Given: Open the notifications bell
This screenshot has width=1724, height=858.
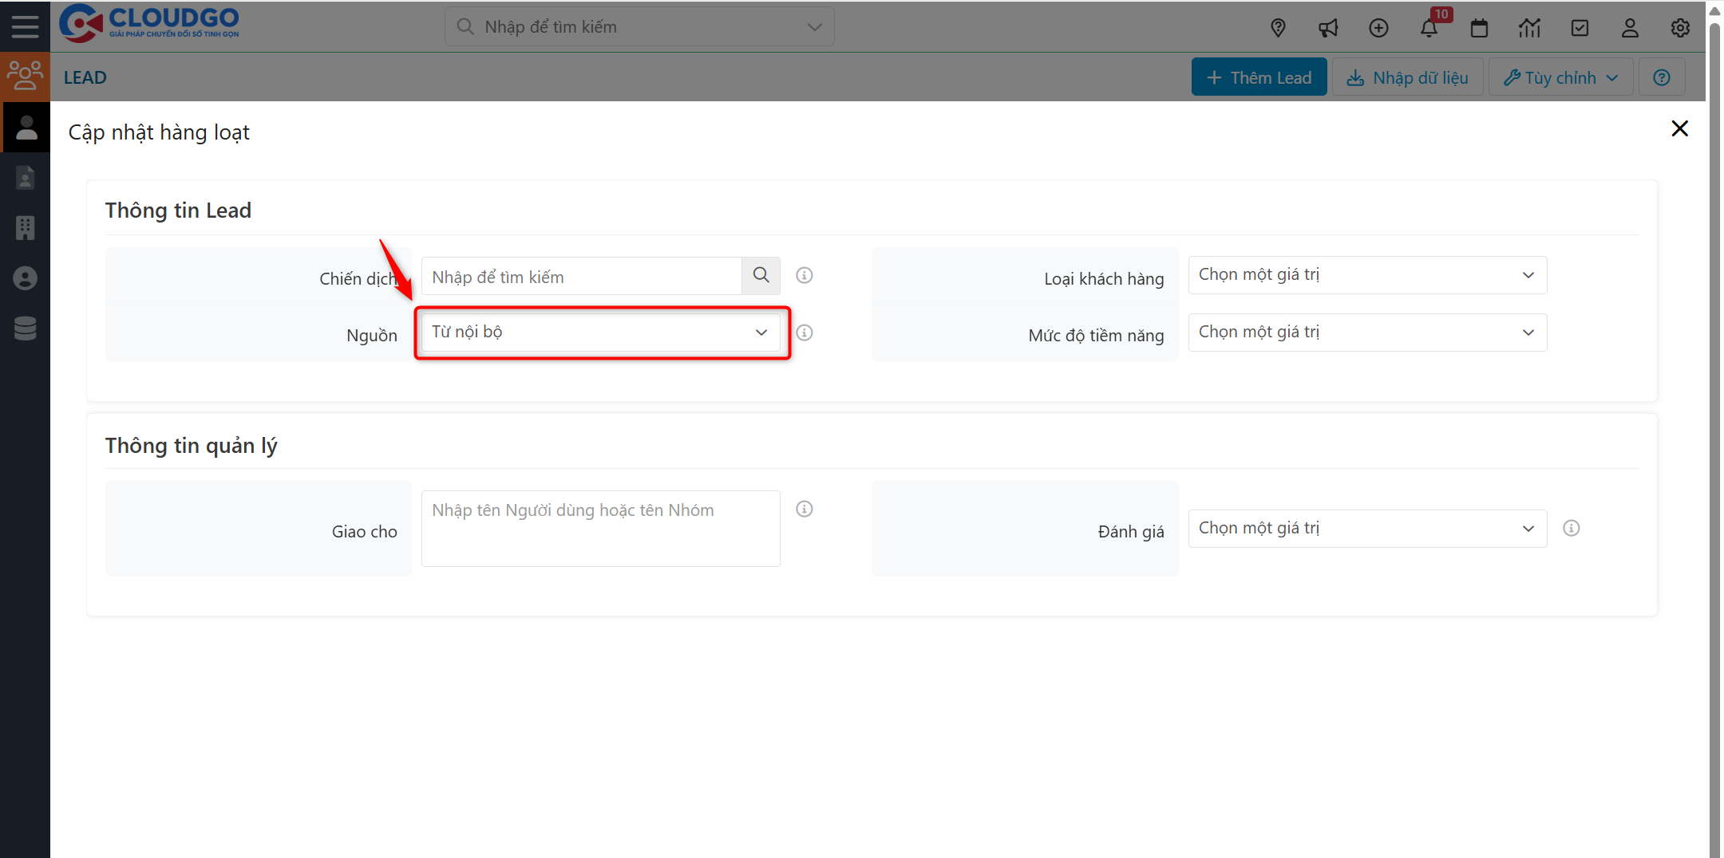Looking at the screenshot, I should (1429, 28).
